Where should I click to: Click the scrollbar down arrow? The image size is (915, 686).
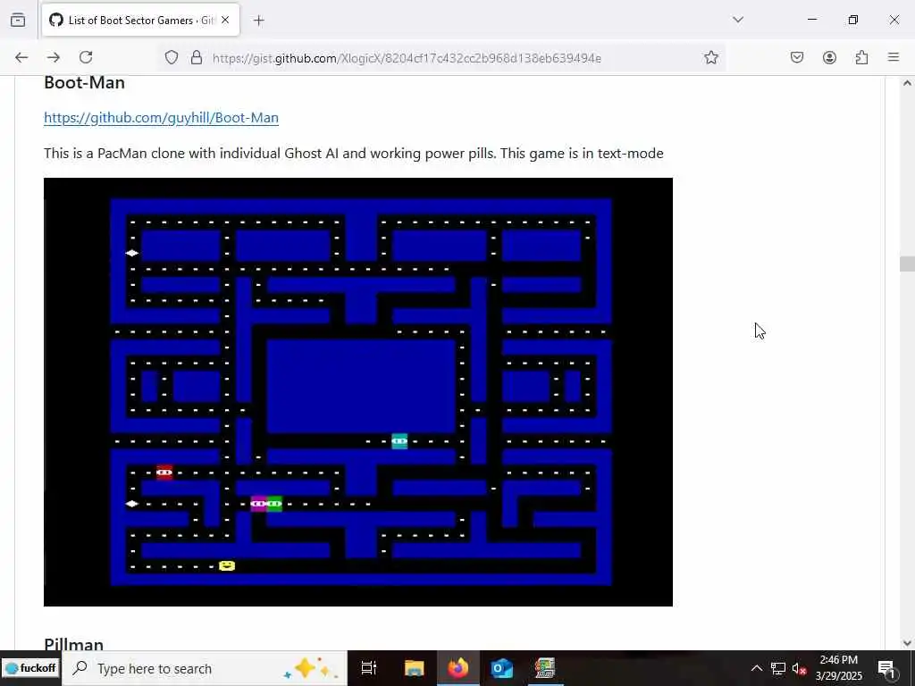[907, 643]
